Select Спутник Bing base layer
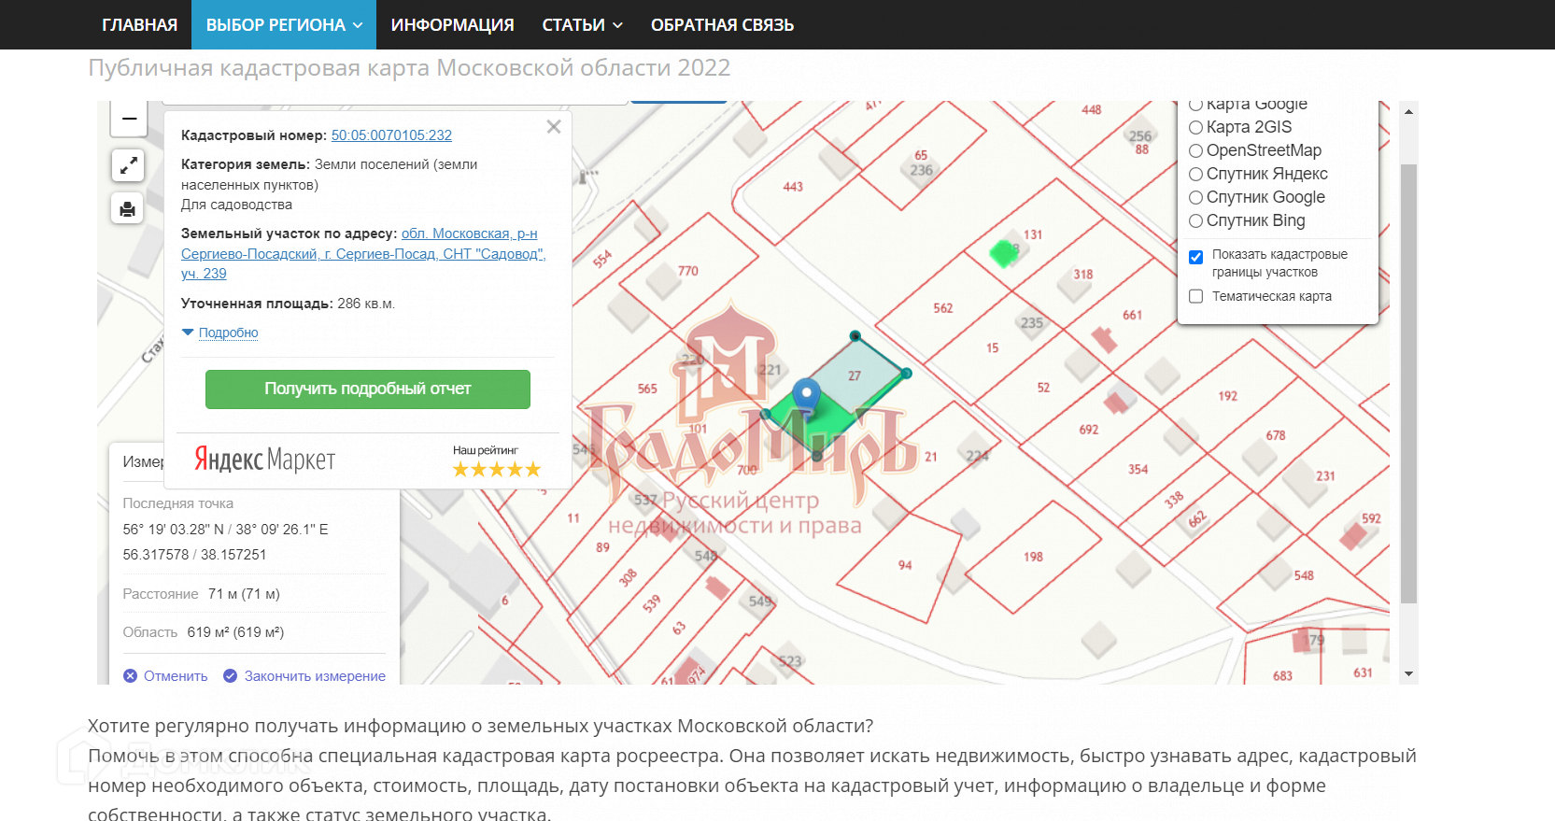 1195,221
